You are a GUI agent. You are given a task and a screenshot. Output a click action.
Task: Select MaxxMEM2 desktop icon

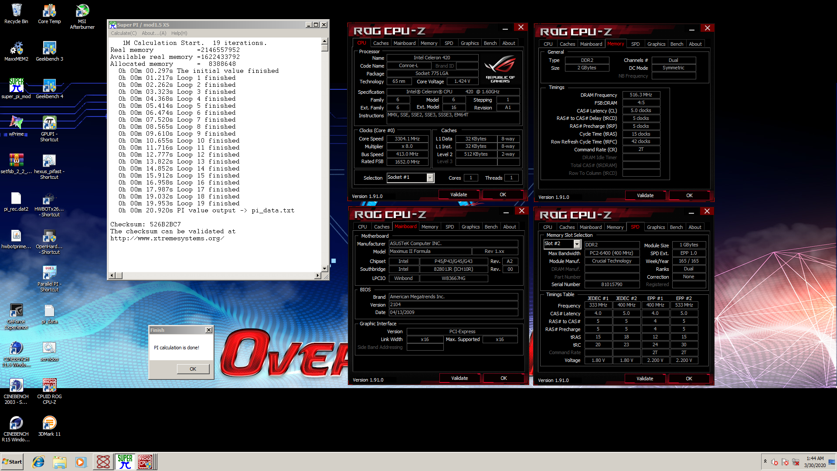16,51
